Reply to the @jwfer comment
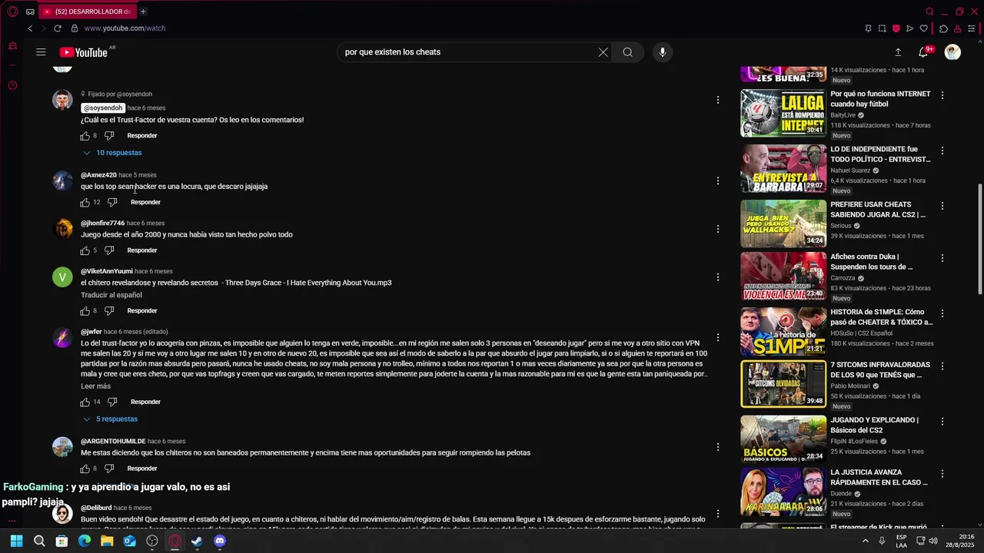Image resolution: width=984 pixels, height=553 pixels. [x=145, y=402]
